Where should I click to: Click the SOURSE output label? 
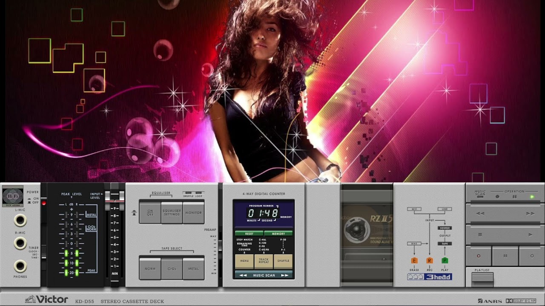[x=445, y=228]
